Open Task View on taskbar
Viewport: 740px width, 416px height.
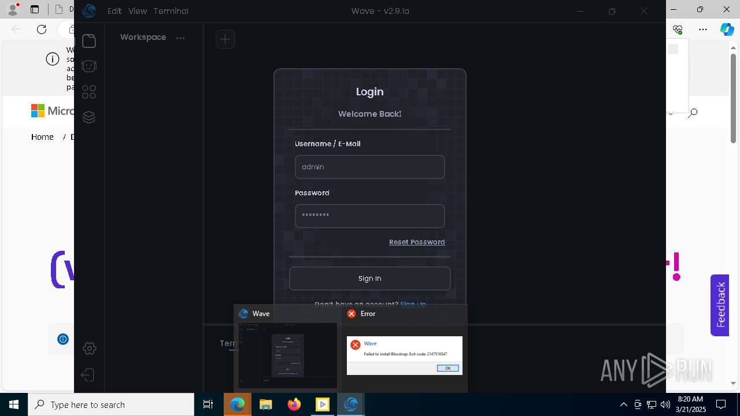click(x=208, y=404)
